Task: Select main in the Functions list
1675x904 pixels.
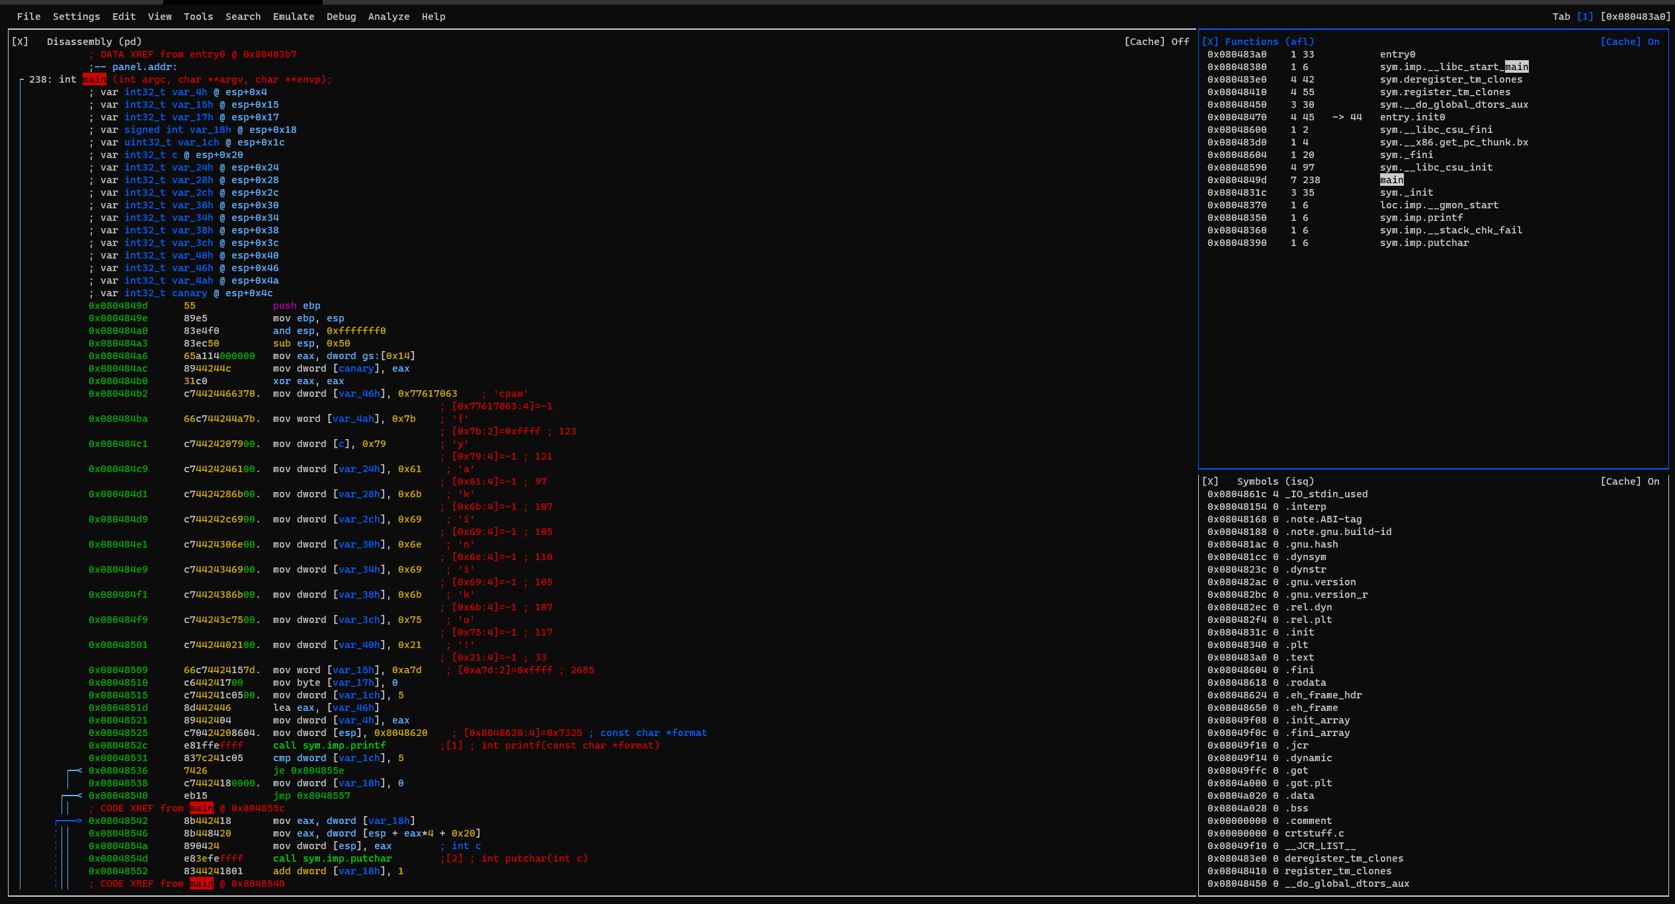Action: tap(1391, 180)
